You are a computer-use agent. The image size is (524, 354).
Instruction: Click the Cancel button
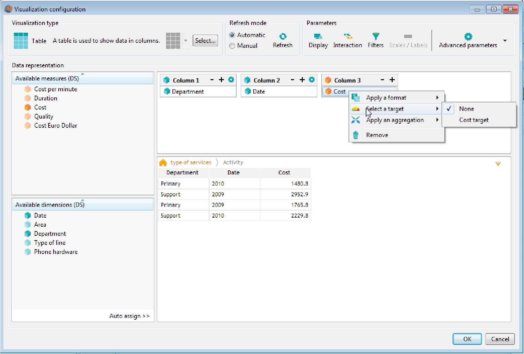500,339
